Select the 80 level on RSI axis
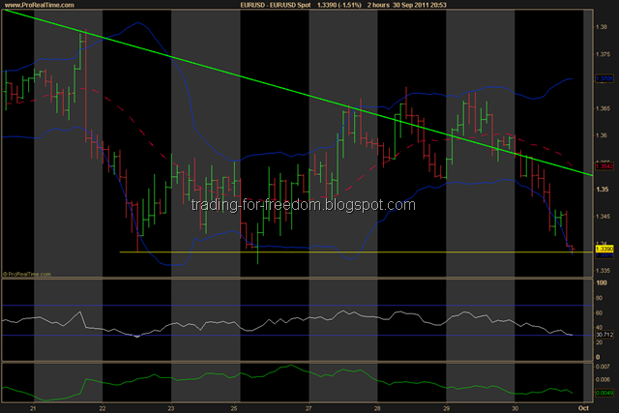Screen dimensions: 619x413 click(x=600, y=298)
